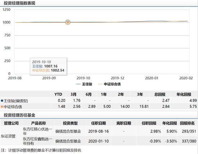198x154 pixels.
Task: Click the 2020-01 x-axis label
Action: 152,78
